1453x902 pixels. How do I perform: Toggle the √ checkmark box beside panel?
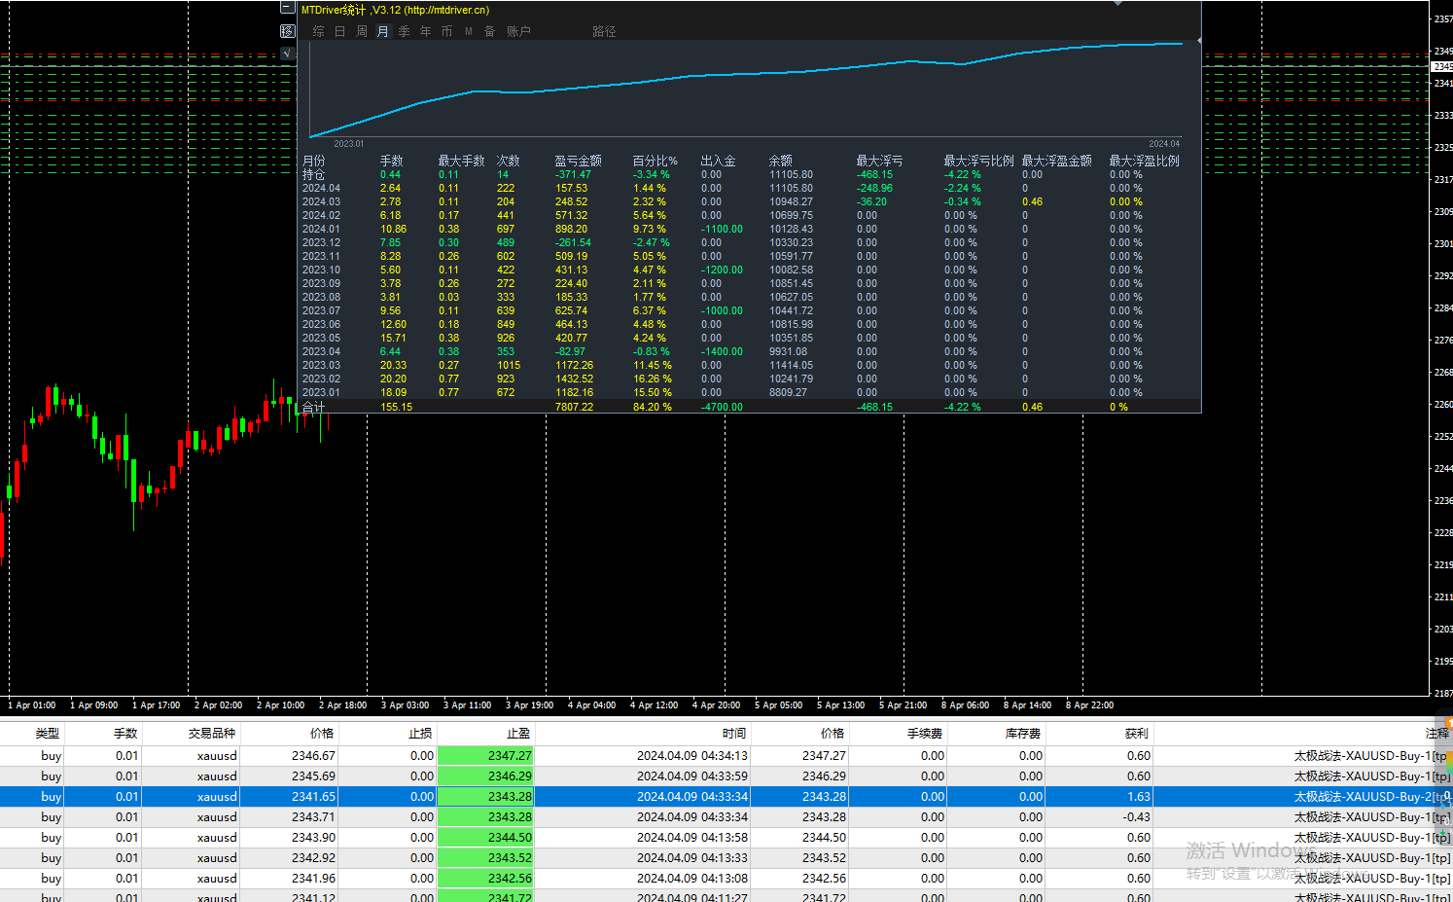click(287, 54)
